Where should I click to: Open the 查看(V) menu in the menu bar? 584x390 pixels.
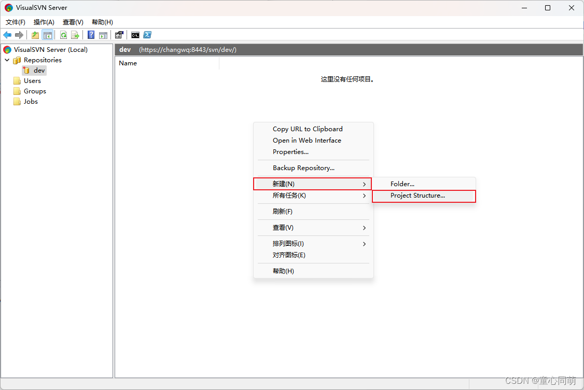(x=73, y=22)
